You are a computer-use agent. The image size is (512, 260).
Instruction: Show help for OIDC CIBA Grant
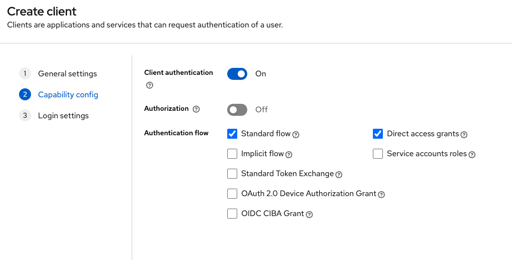click(x=309, y=215)
